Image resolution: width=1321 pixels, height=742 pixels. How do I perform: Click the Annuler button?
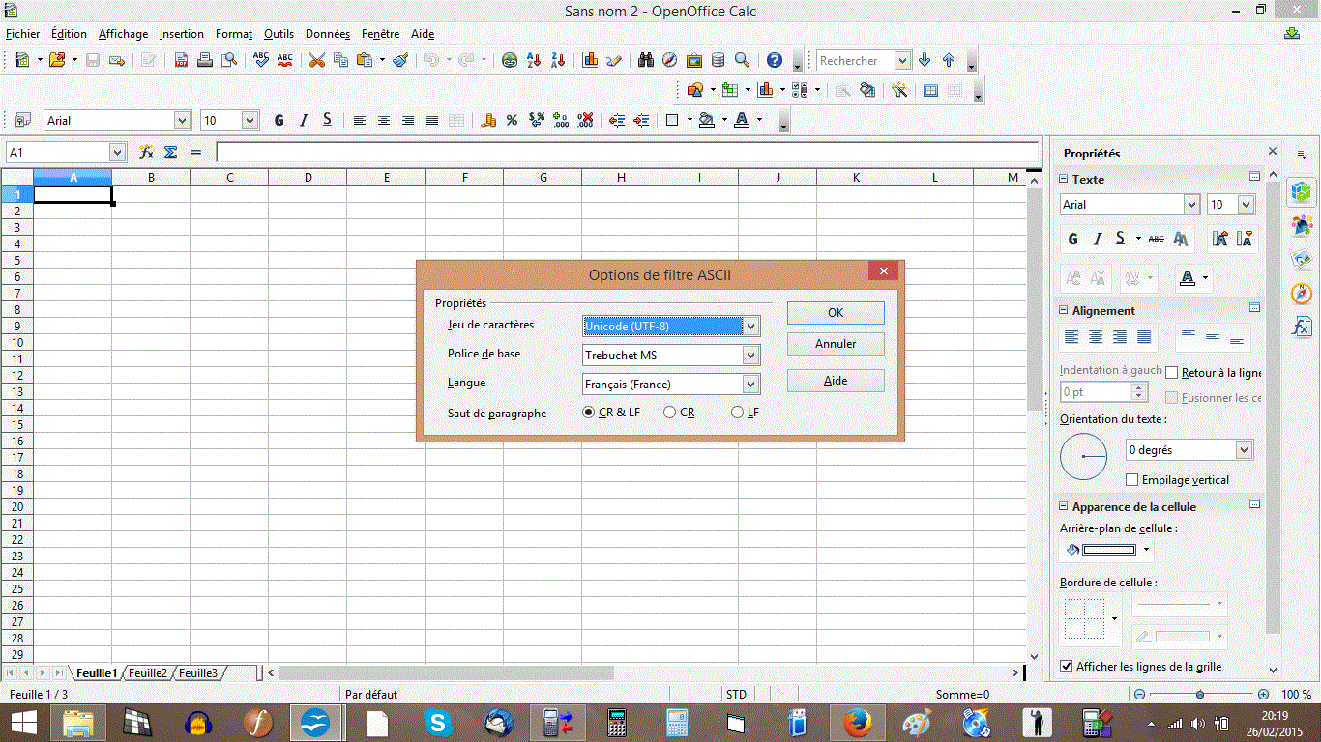pos(836,344)
